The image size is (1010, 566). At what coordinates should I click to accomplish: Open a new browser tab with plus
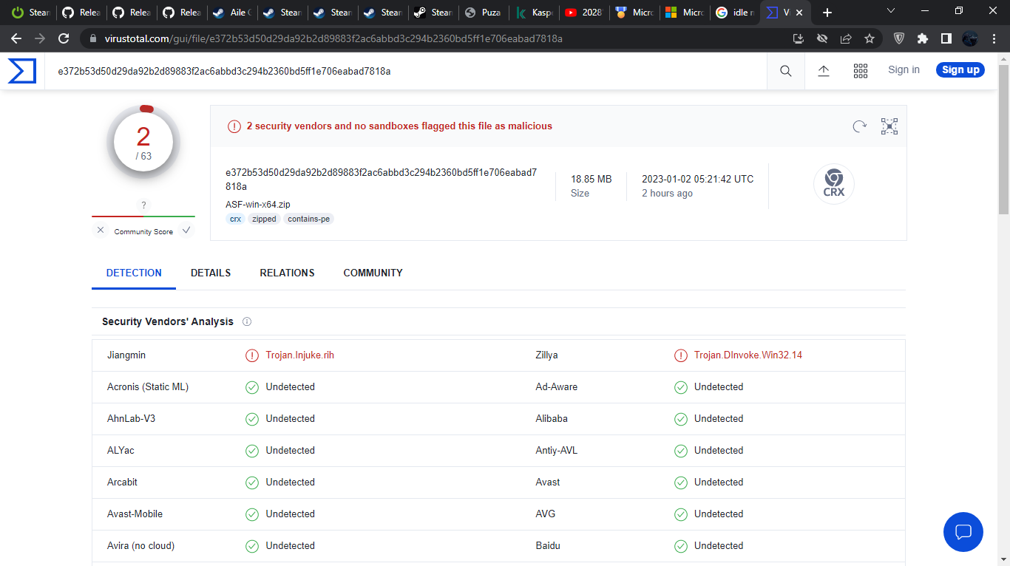point(827,13)
